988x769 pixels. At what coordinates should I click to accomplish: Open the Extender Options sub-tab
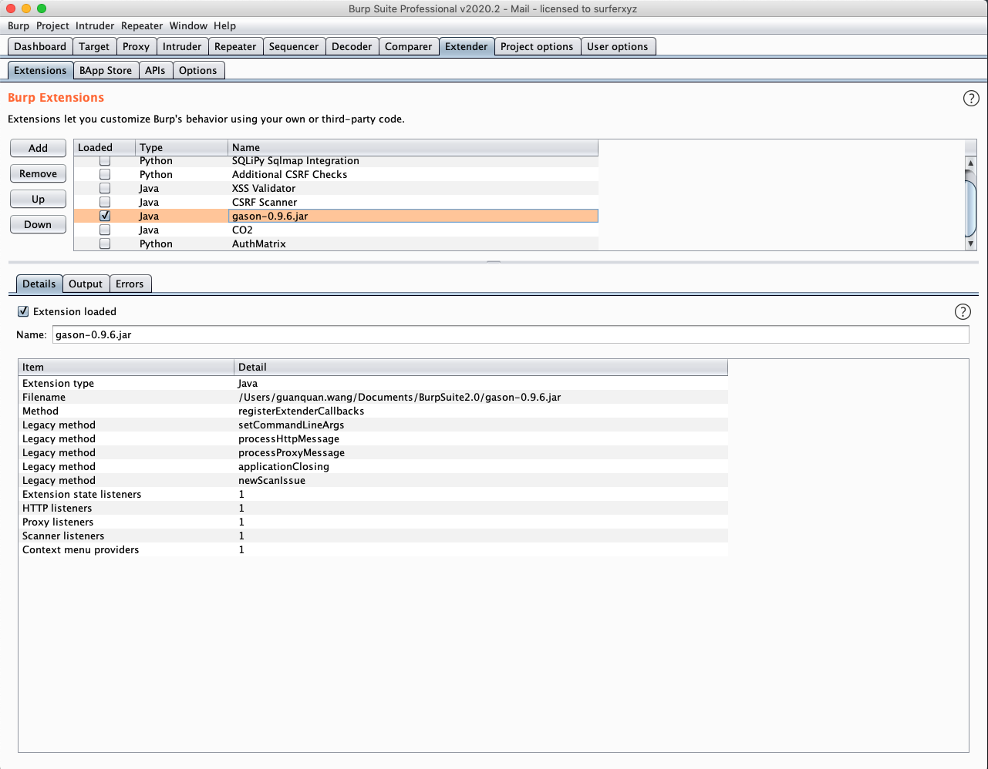pyautogui.click(x=198, y=71)
